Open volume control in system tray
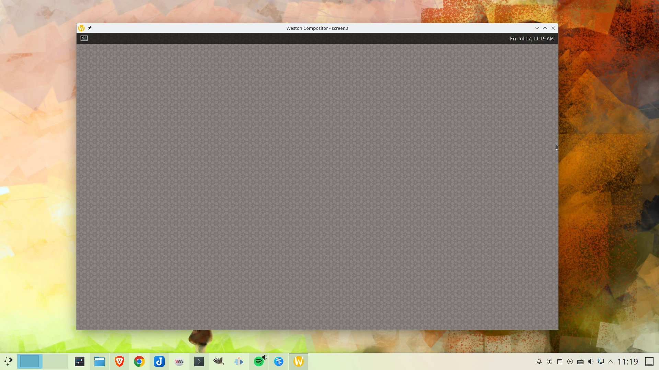Image resolution: width=659 pixels, height=370 pixels. (590, 361)
